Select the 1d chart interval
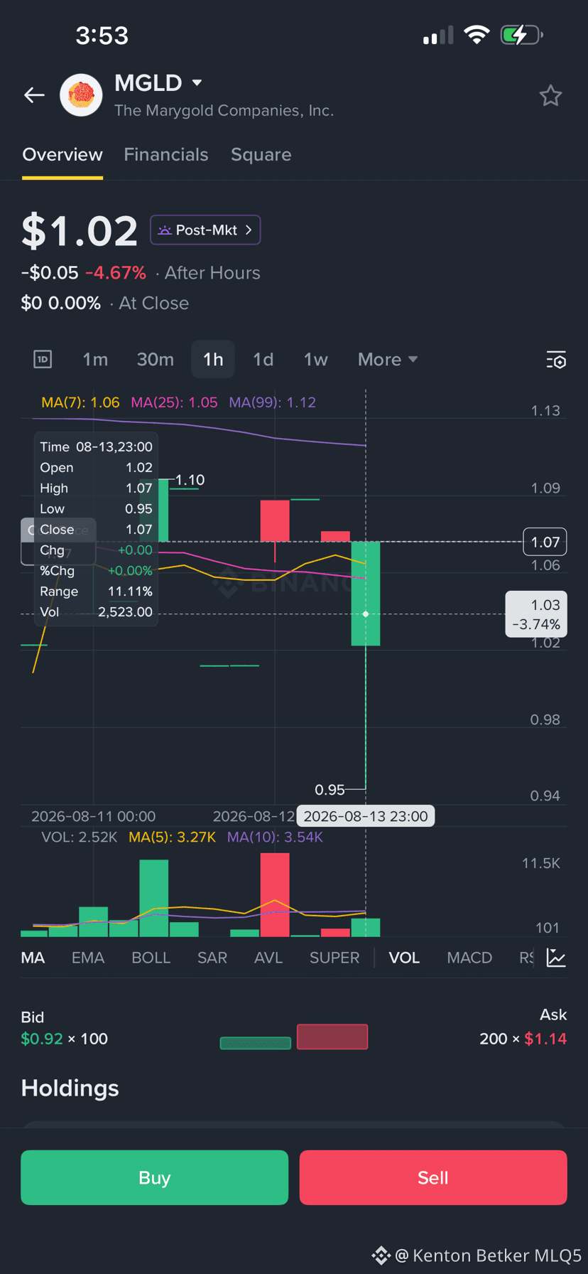The image size is (588, 1274). click(x=263, y=359)
